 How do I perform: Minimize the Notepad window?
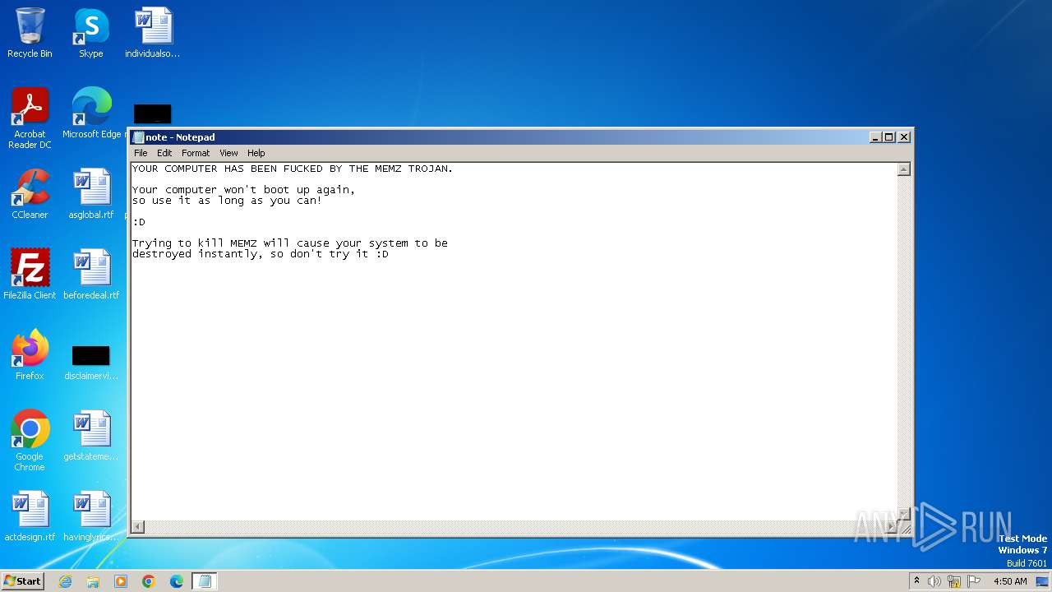point(875,137)
